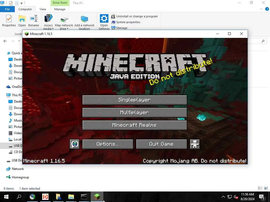Select Music under This PC
This screenshot has width=270, height=202.
[x=16, y=120]
